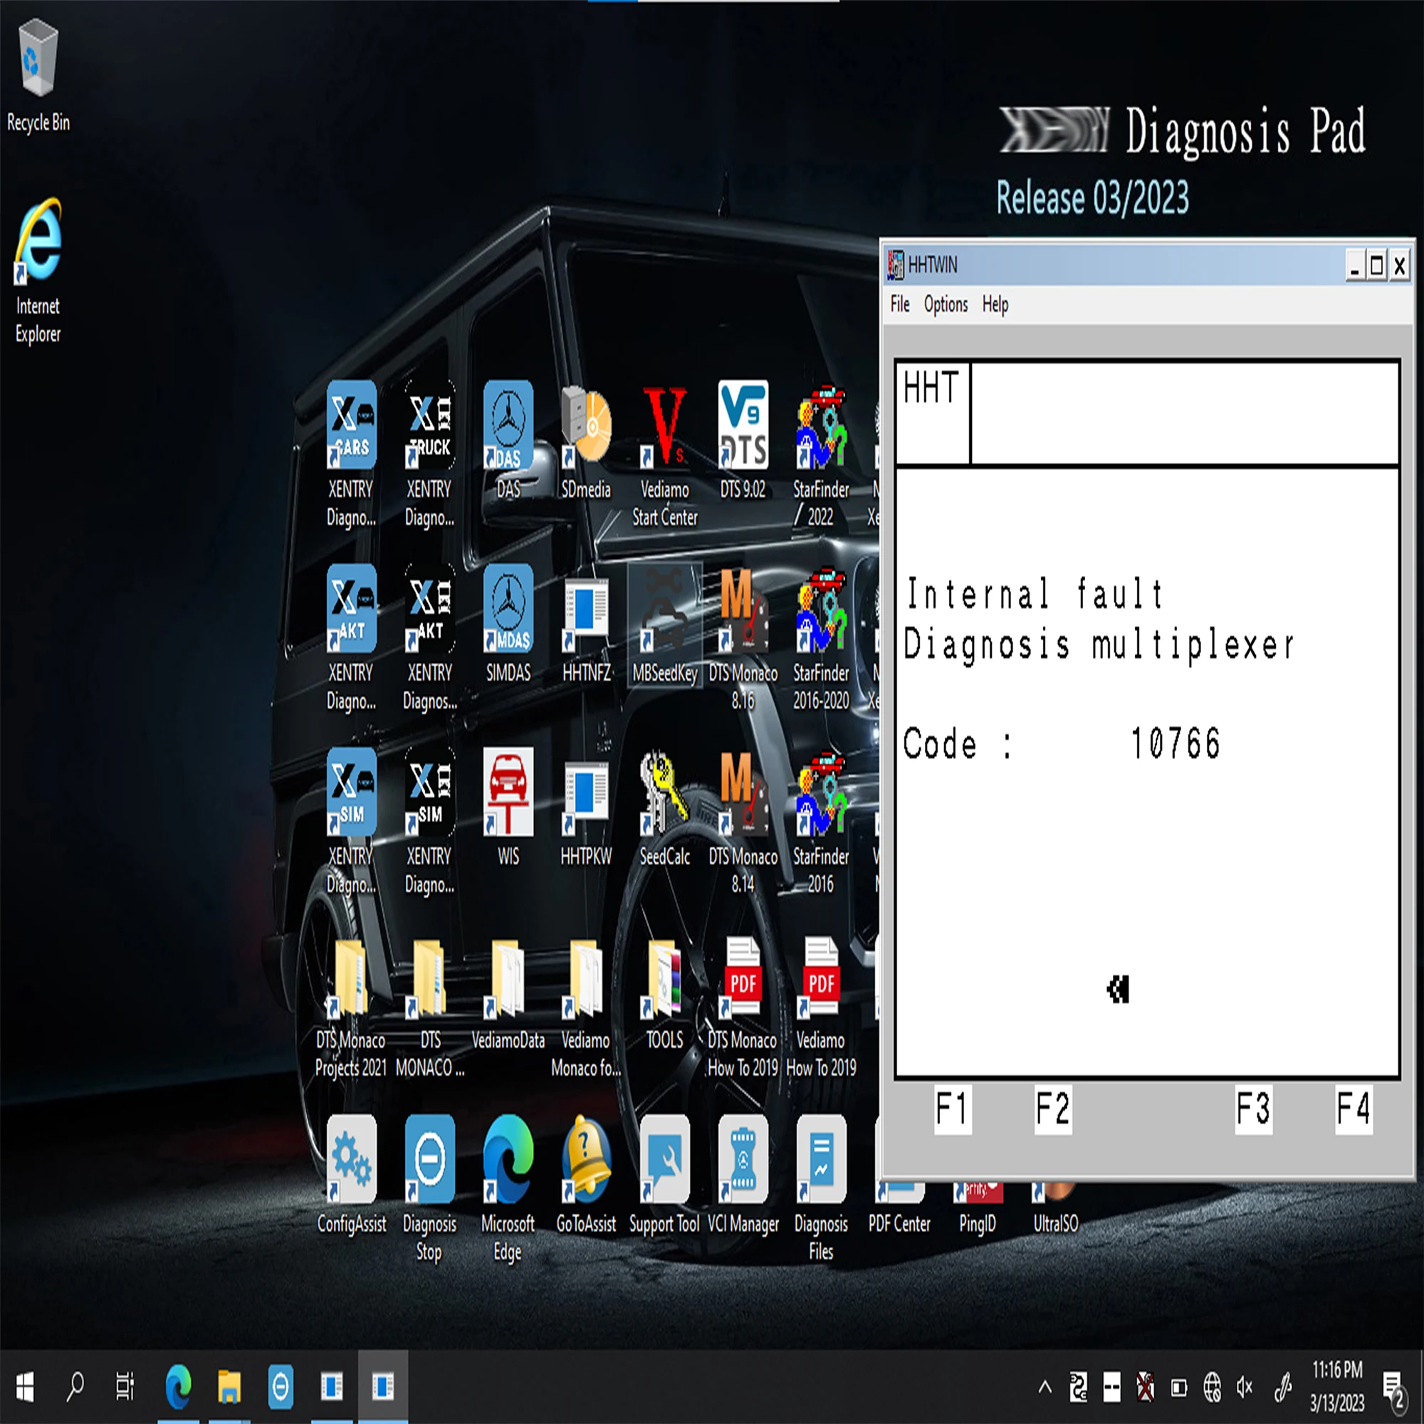Select the DTS MONACO folder shortcut
The width and height of the screenshot is (1424, 1424).
point(430,1007)
